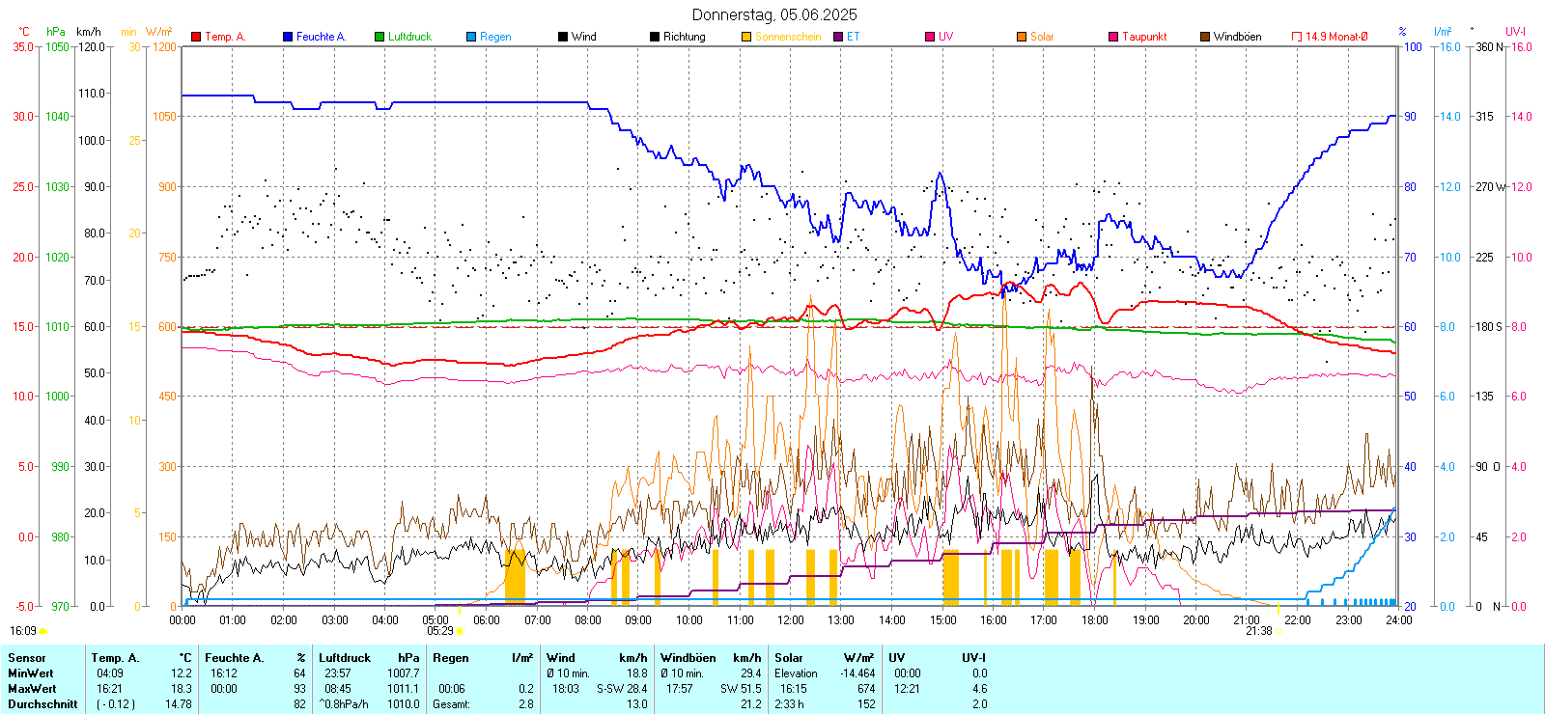
Task: Click the MaxWert row label
Action: [x=32, y=689]
